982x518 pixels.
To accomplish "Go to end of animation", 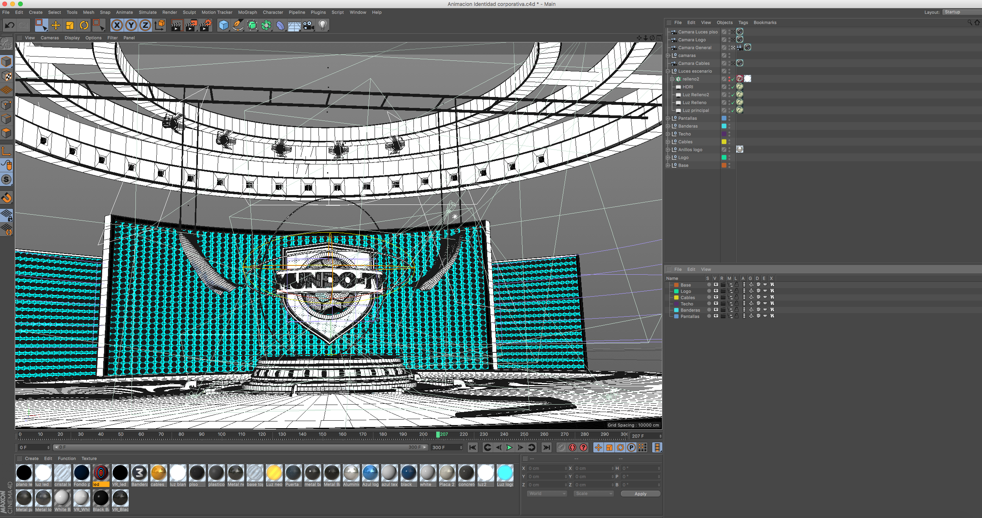I will (547, 447).
